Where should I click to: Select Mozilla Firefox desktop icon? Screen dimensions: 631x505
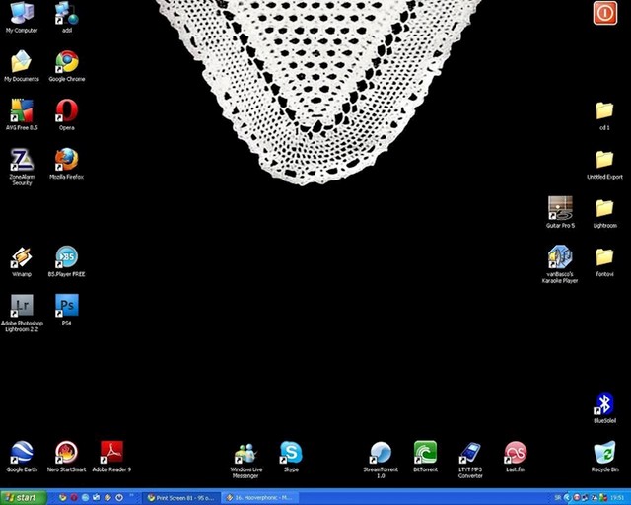coord(67,164)
